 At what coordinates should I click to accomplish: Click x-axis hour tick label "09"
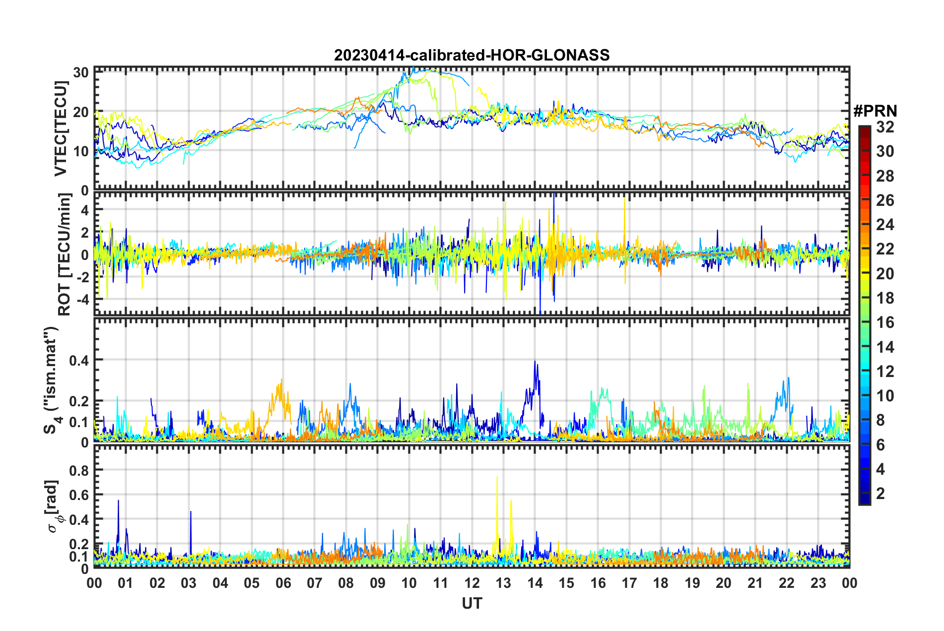tap(377, 583)
